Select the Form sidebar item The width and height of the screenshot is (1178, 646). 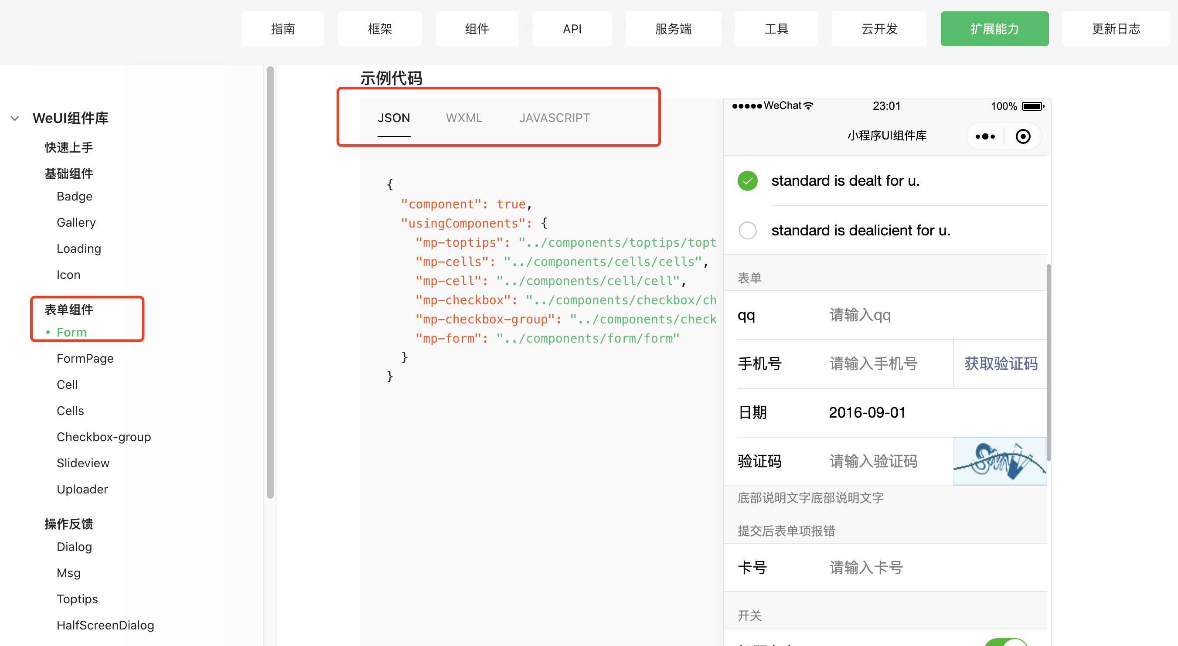[71, 332]
